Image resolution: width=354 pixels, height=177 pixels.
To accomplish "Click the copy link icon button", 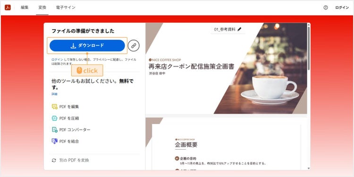I will [x=134, y=46].
